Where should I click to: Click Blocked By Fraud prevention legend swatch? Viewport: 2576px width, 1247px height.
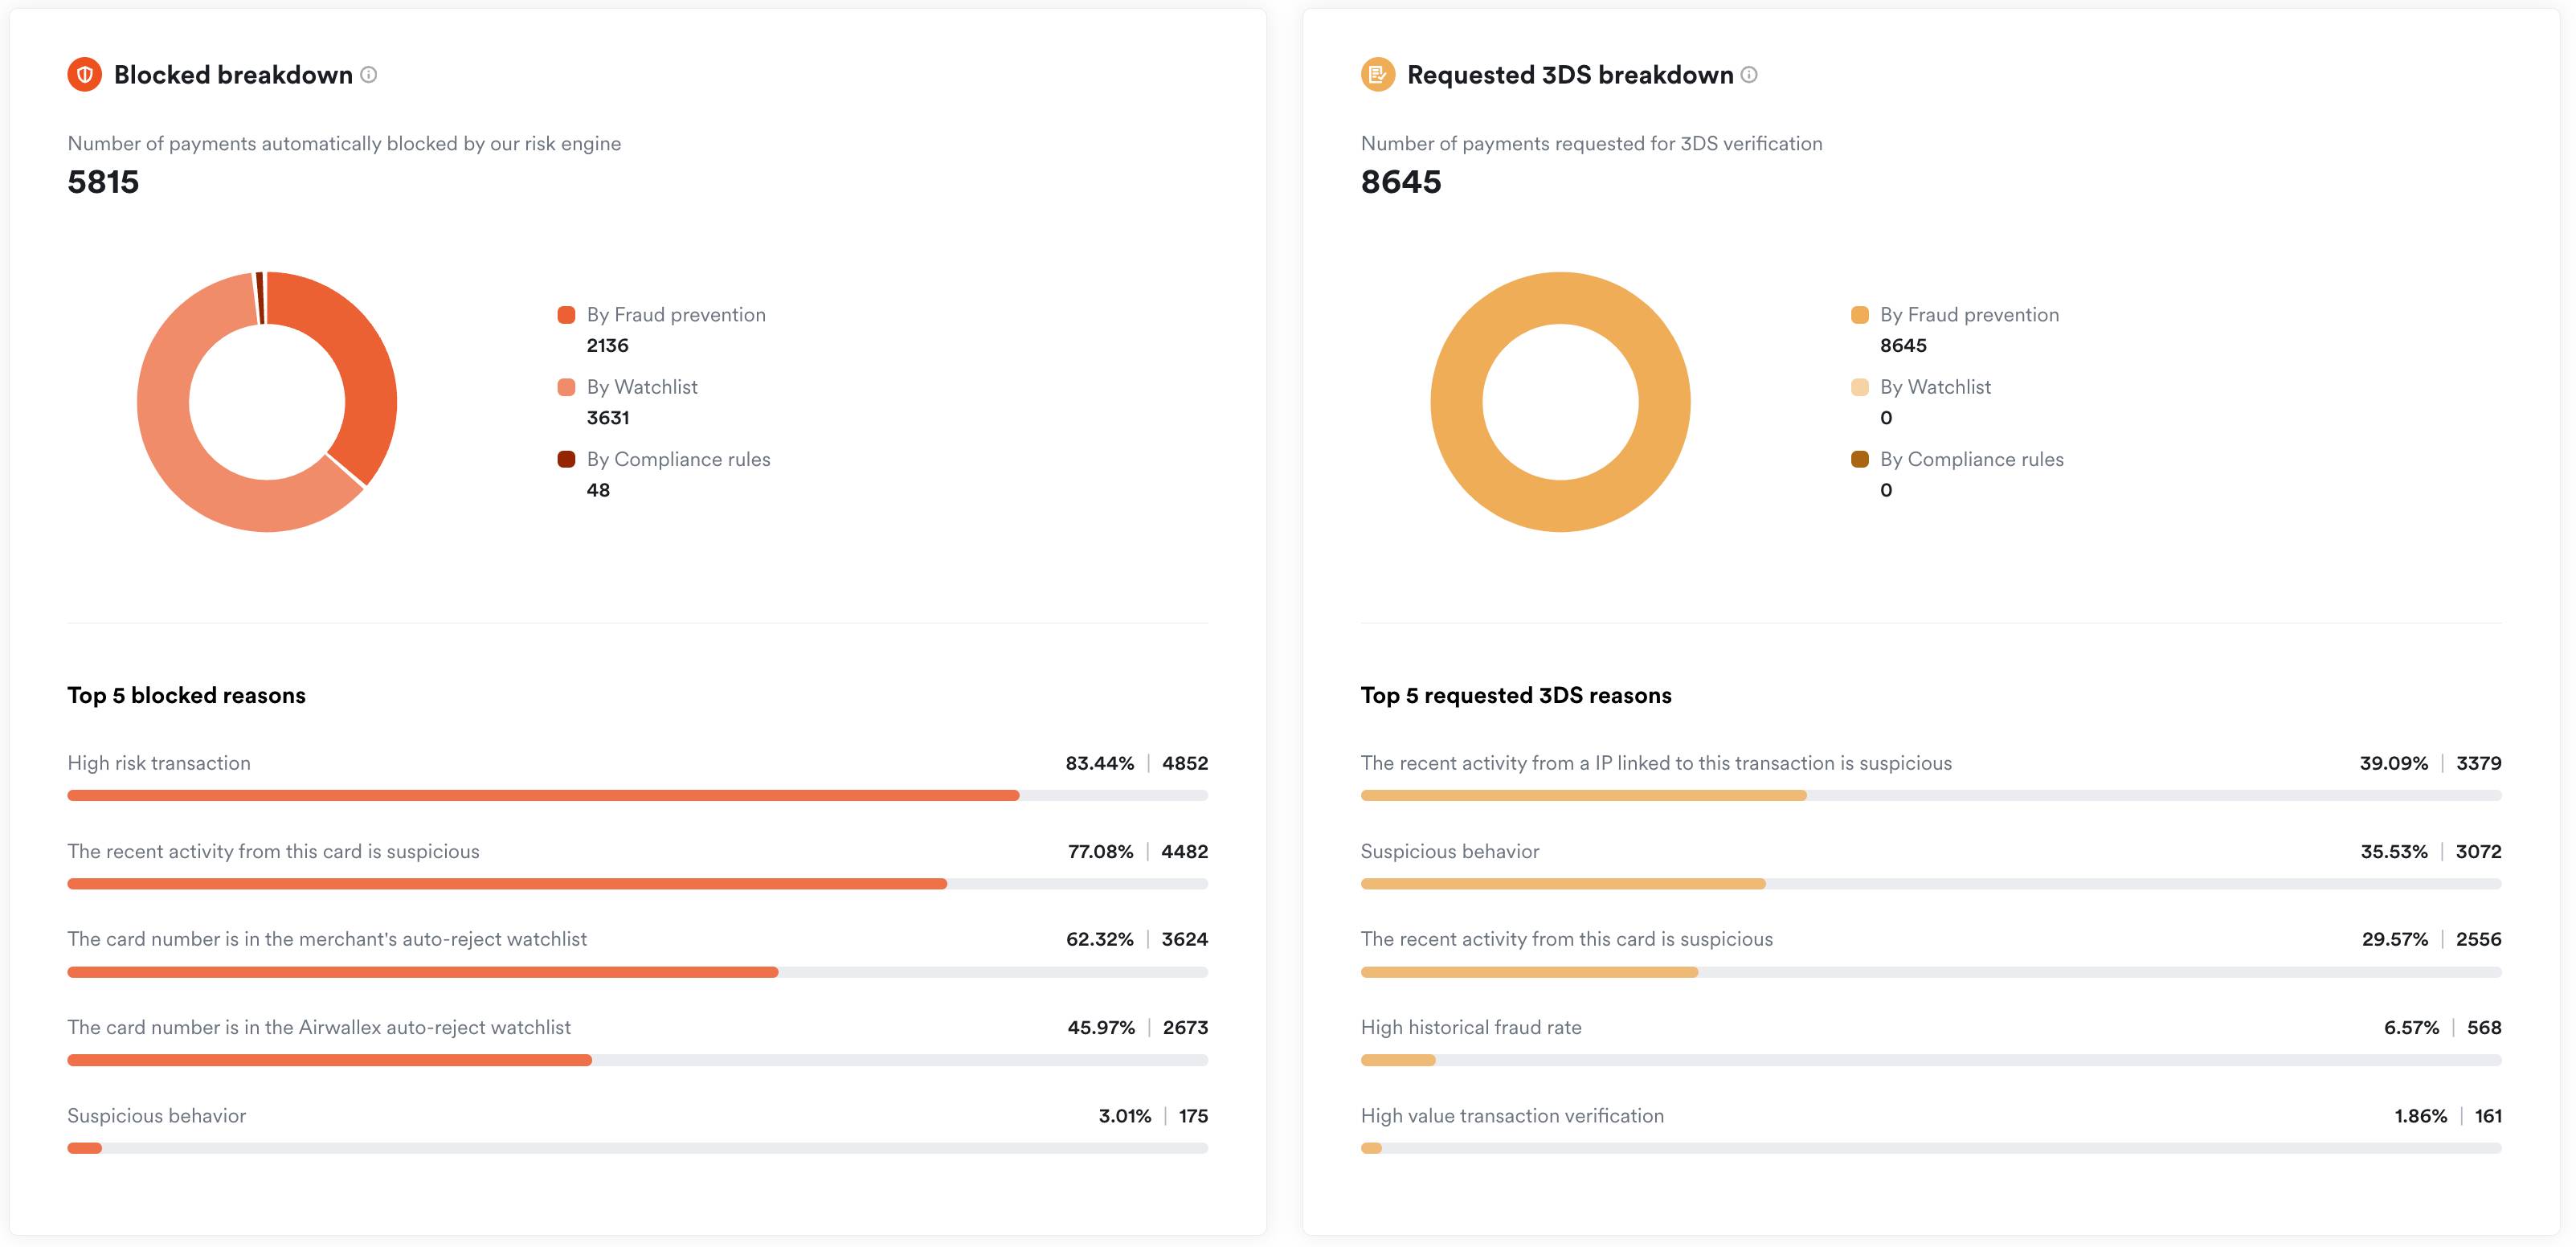pyautogui.click(x=566, y=315)
